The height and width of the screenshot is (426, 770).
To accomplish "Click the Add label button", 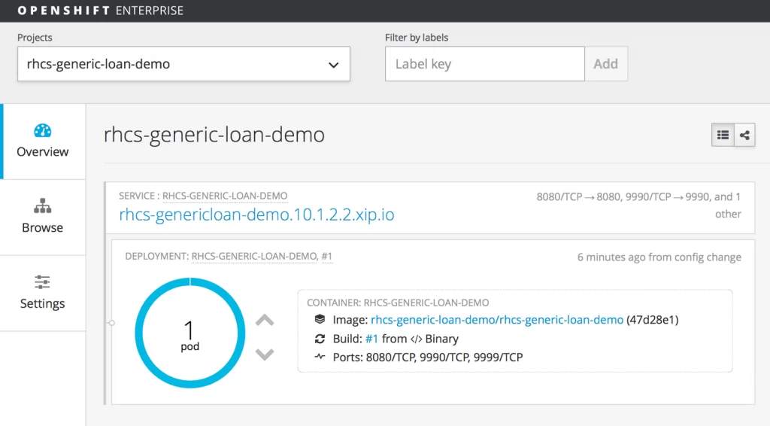I will click(605, 64).
